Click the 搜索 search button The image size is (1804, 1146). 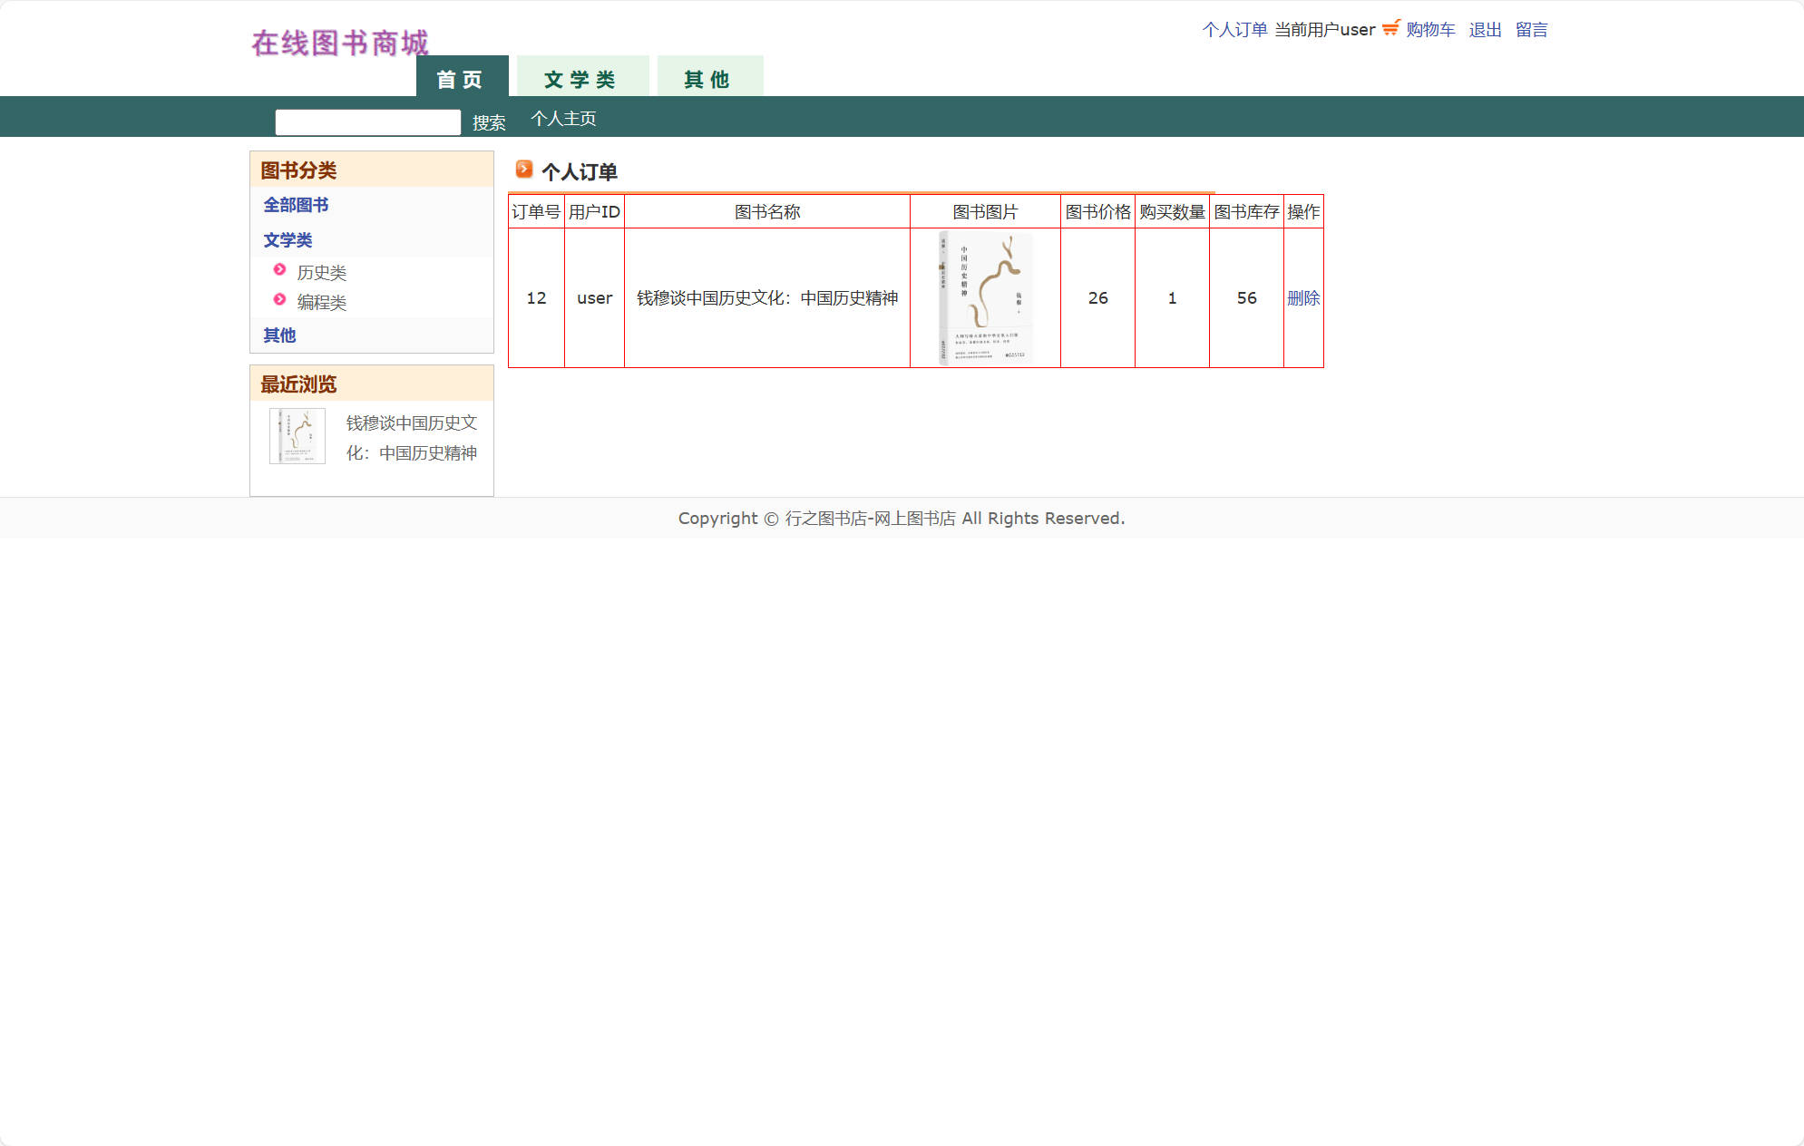tap(488, 122)
